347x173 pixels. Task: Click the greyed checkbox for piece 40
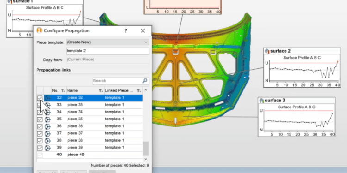coord(40,155)
